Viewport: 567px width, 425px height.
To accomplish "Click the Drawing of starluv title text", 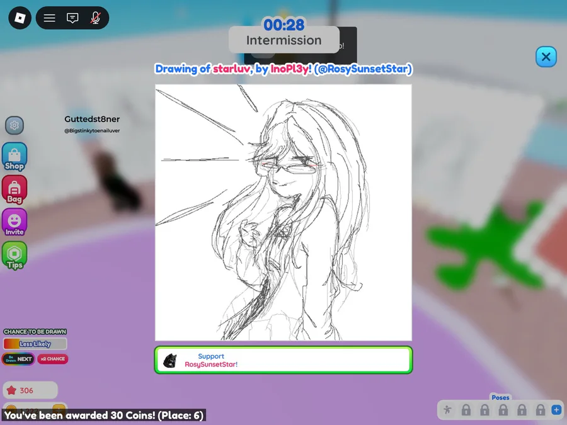I will coord(283,69).
